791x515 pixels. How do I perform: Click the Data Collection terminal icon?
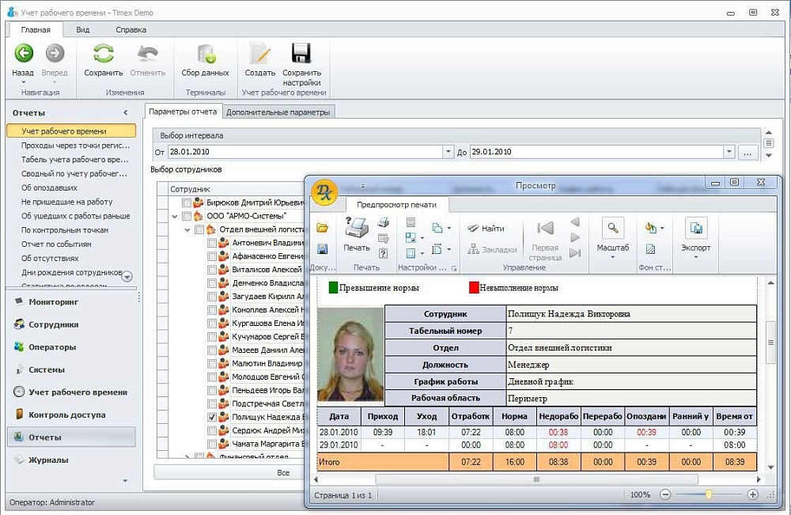pos(205,54)
